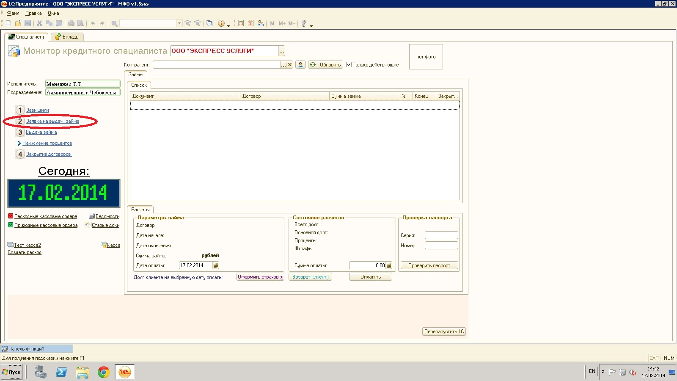The height and width of the screenshot is (381, 677).
Task: Click the Paste clipboard toolbar icon
Action: (x=59, y=23)
